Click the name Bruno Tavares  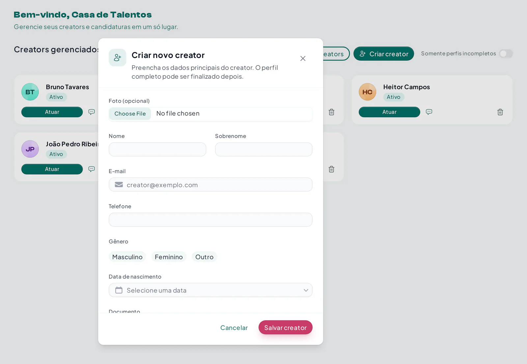[x=68, y=87]
